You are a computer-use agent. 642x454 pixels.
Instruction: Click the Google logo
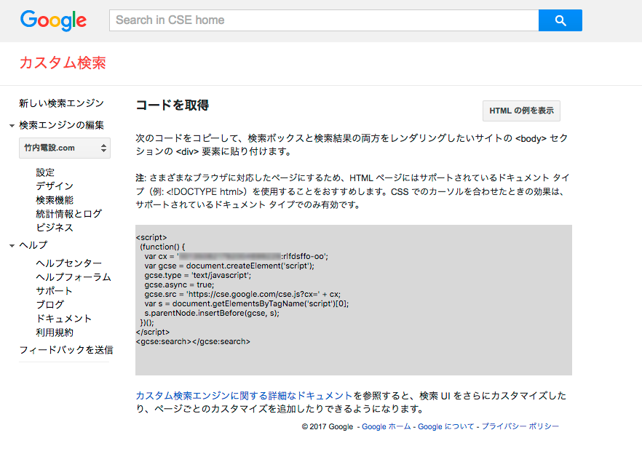click(x=54, y=20)
